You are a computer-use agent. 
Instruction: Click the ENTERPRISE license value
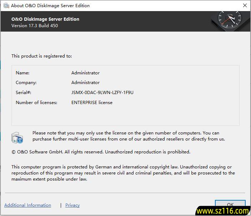coord(92,103)
